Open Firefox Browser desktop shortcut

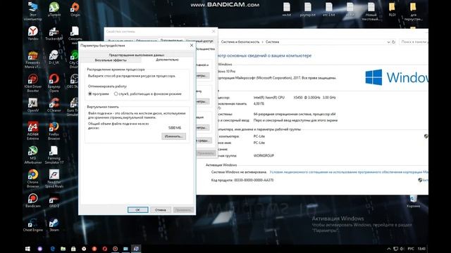54,131
